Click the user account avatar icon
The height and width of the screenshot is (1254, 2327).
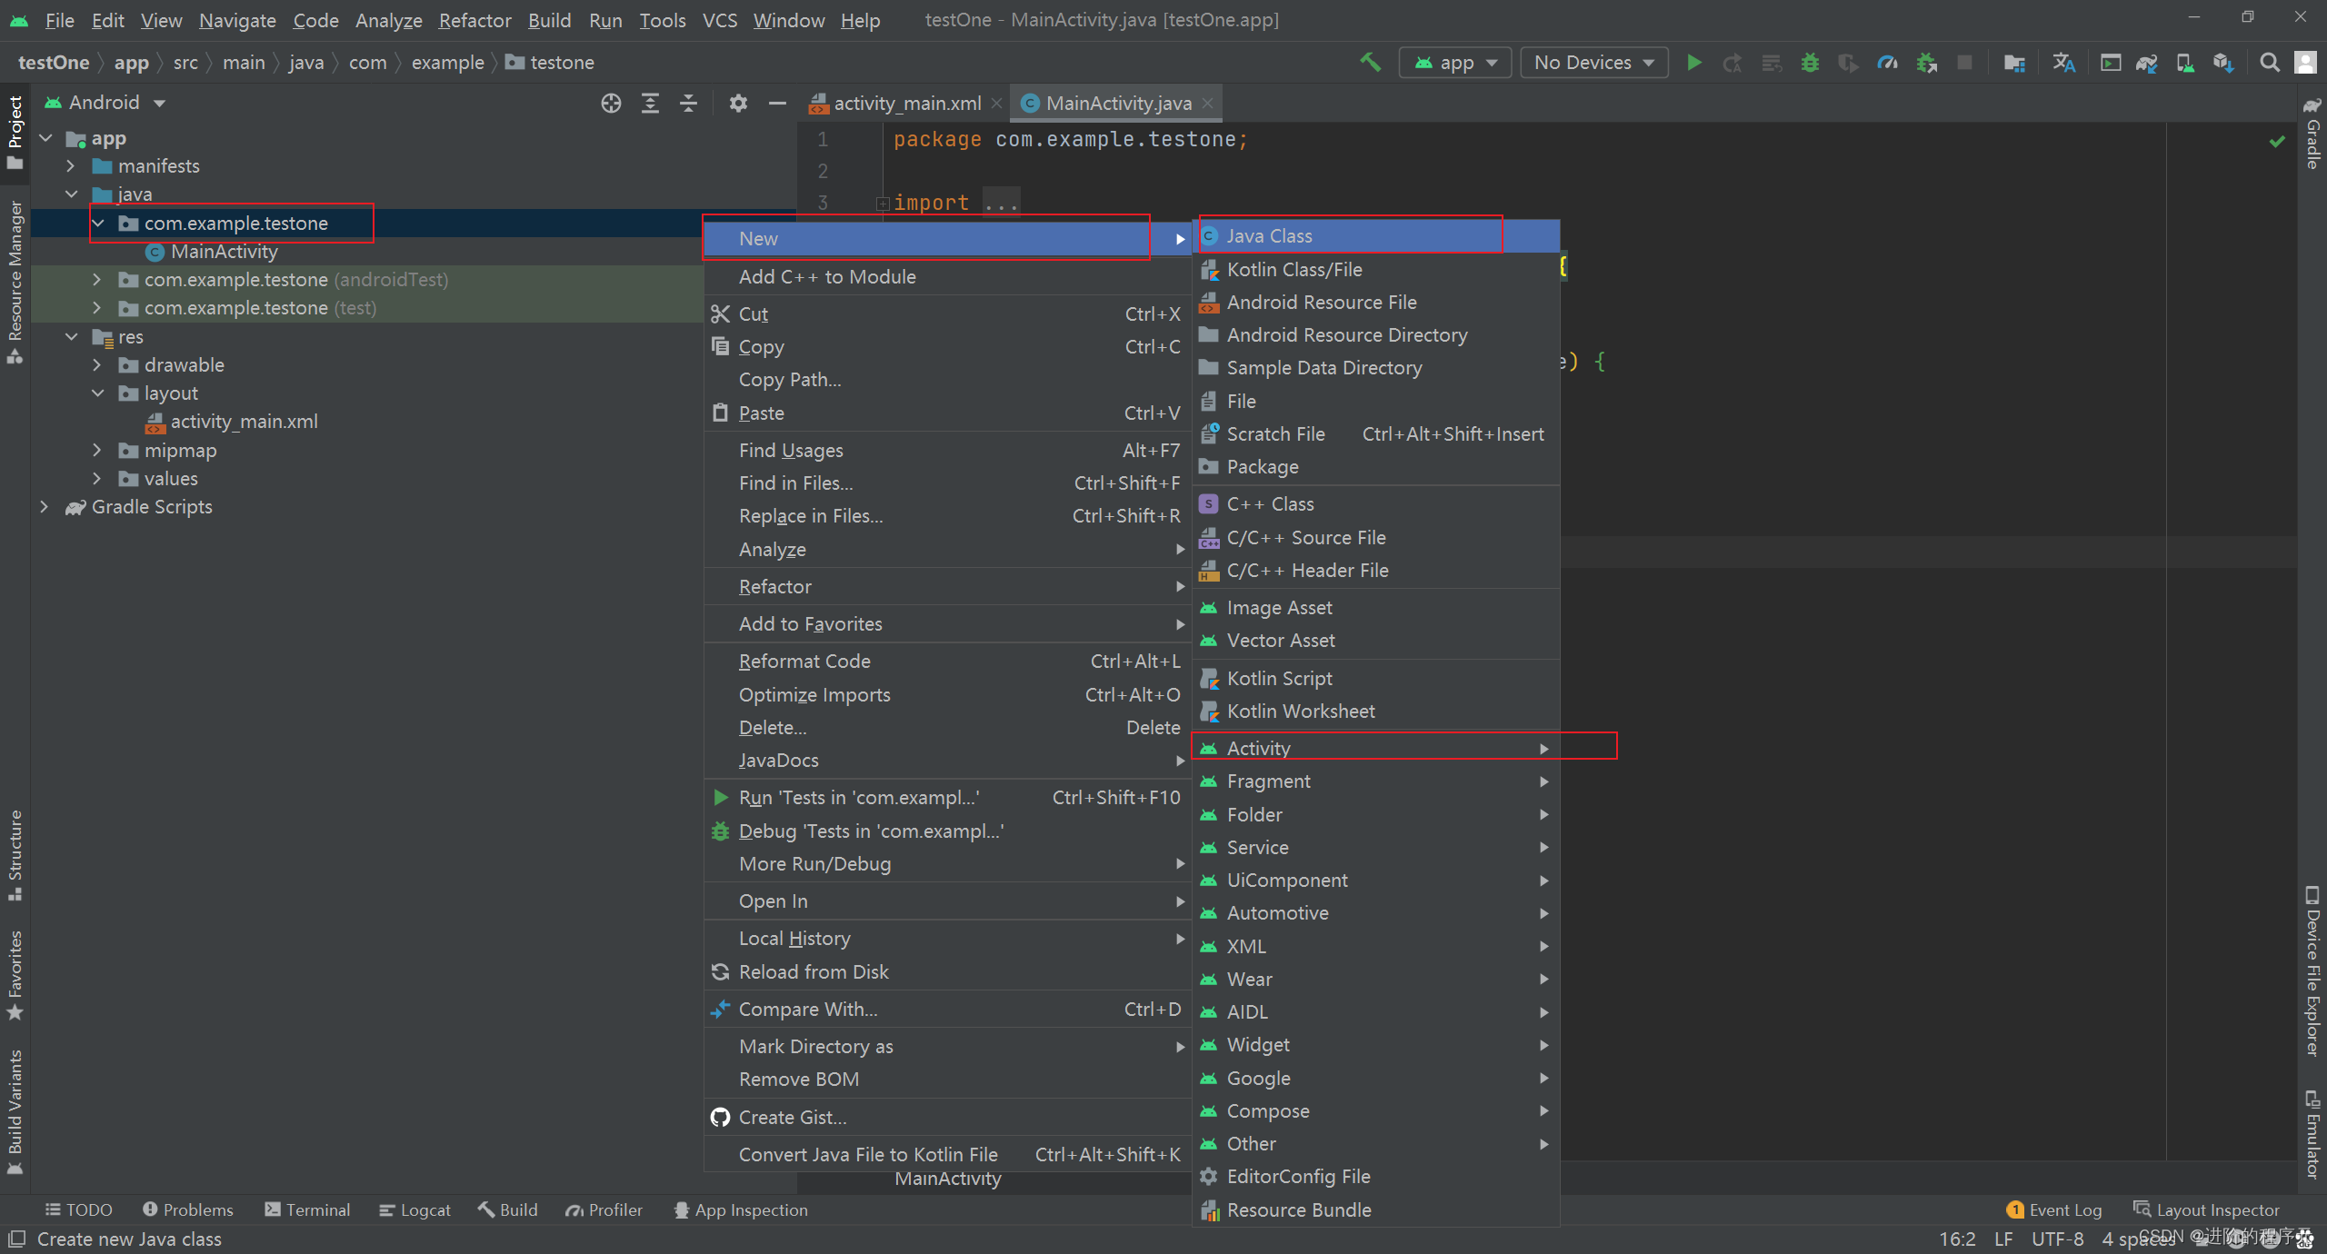coord(2305,62)
